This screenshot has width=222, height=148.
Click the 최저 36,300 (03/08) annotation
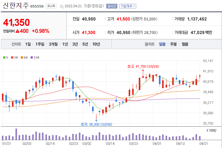point(96,124)
